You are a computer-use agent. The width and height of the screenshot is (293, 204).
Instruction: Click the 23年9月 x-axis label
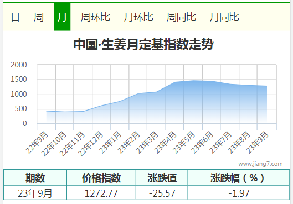tap(257, 143)
